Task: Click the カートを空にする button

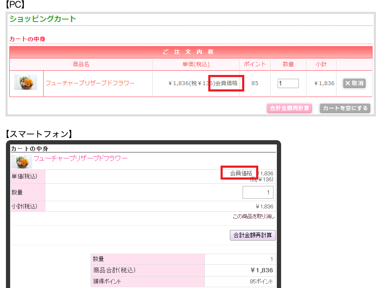Action: tap(345, 108)
